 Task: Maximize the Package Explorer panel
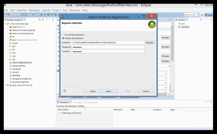(x=53, y=20)
